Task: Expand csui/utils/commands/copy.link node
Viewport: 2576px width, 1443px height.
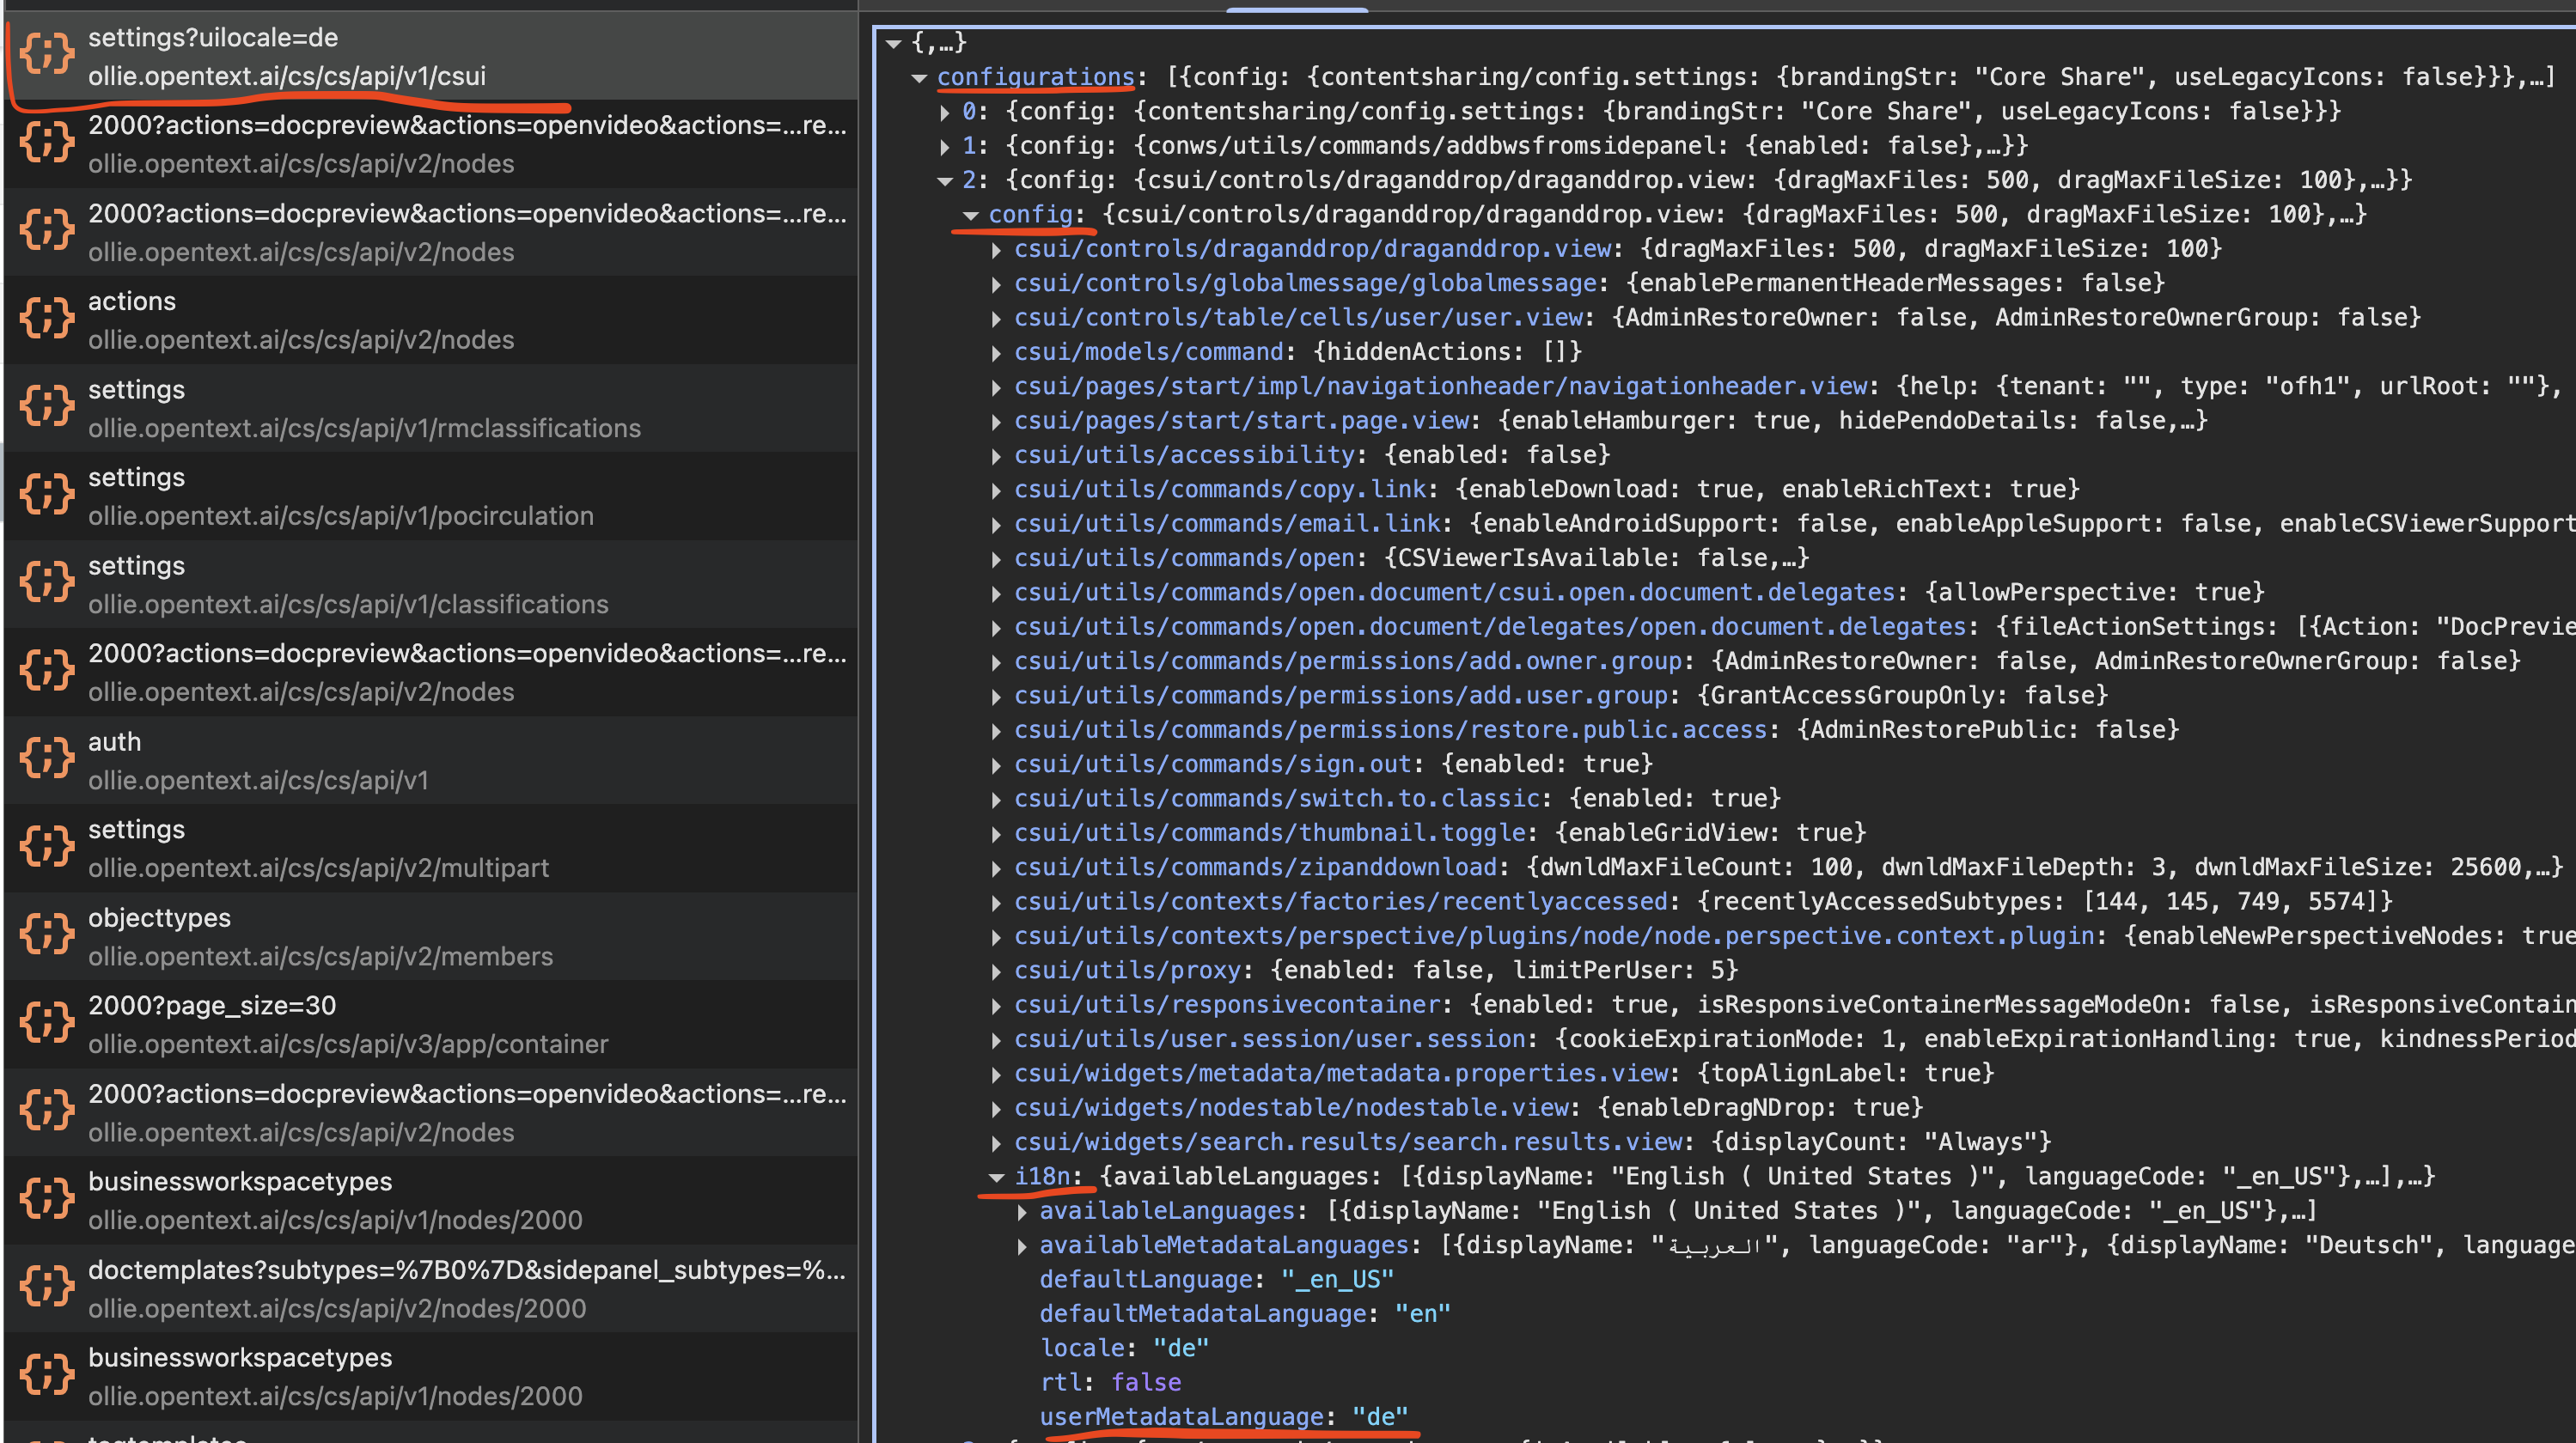Action: point(997,490)
